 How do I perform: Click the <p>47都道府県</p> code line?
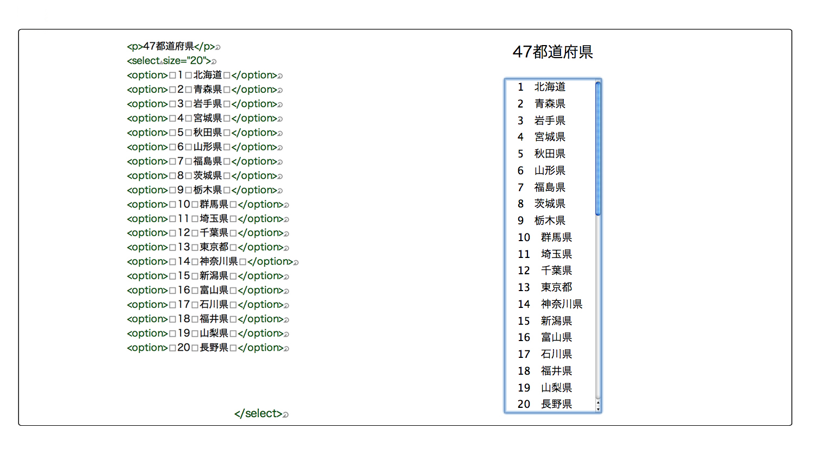pyautogui.click(x=174, y=47)
